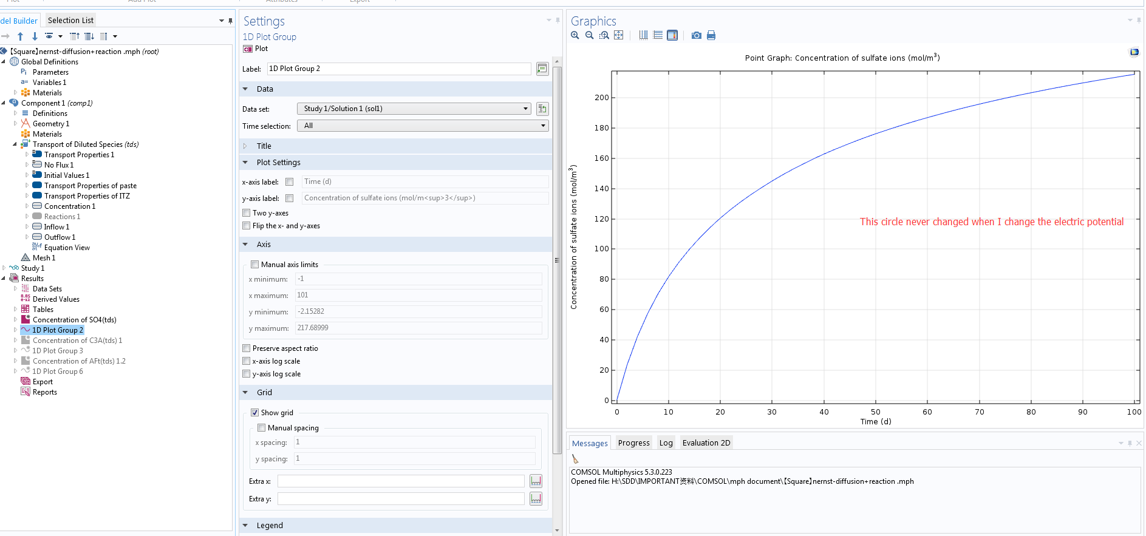Enable Manual axis limits checkbox
The width and height of the screenshot is (1146, 536).
(x=255, y=265)
